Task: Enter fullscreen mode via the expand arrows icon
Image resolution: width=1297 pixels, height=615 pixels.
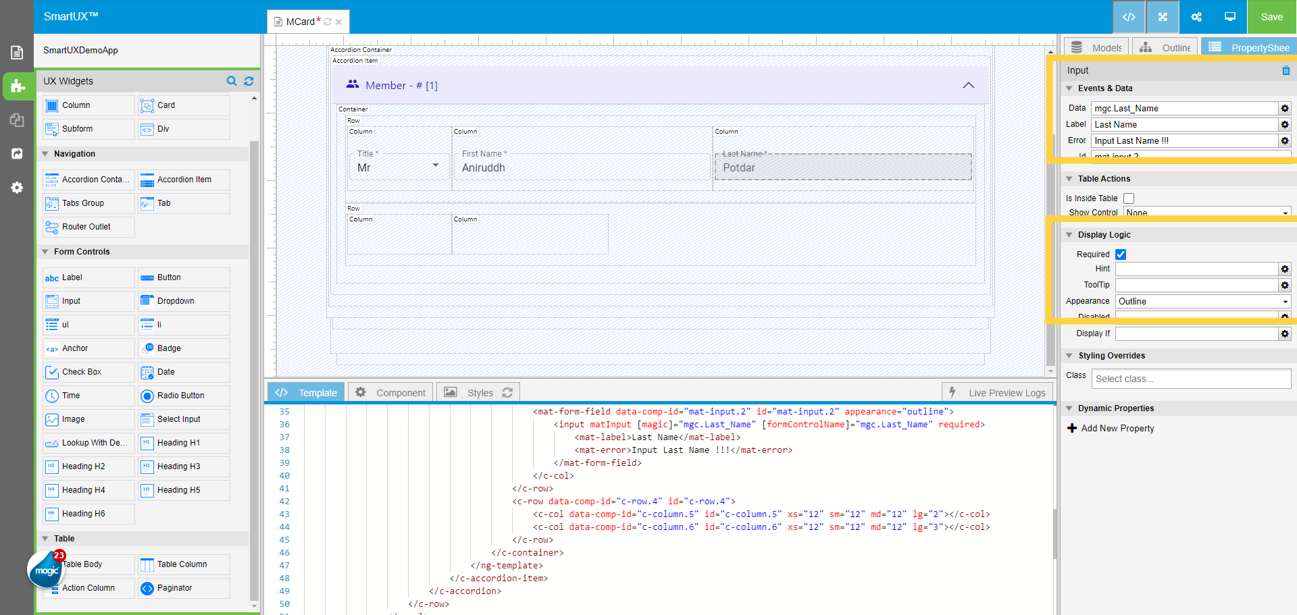Action: pyautogui.click(x=1162, y=17)
